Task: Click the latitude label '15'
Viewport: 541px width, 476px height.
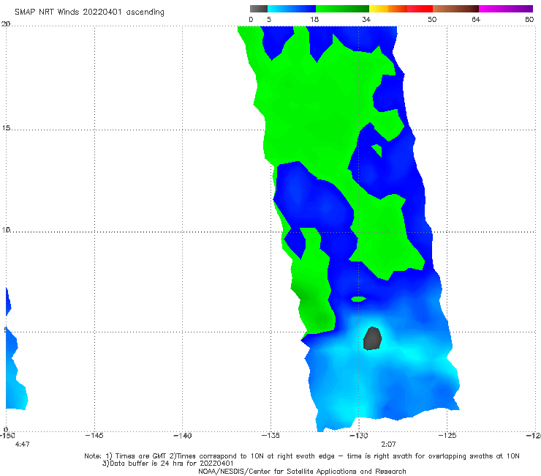Action: [x=6, y=128]
